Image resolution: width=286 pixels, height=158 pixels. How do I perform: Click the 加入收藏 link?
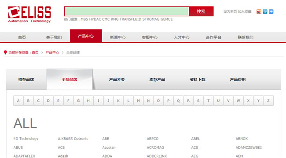click(x=245, y=12)
